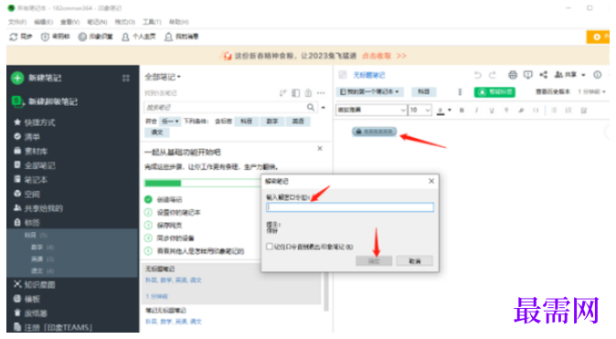The height and width of the screenshot is (339, 616).
Task: Close the getting-started onboarding panel
Action: tap(320, 149)
